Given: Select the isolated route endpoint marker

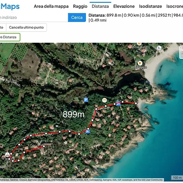Looking at the screenshot, I should (44, 146).
